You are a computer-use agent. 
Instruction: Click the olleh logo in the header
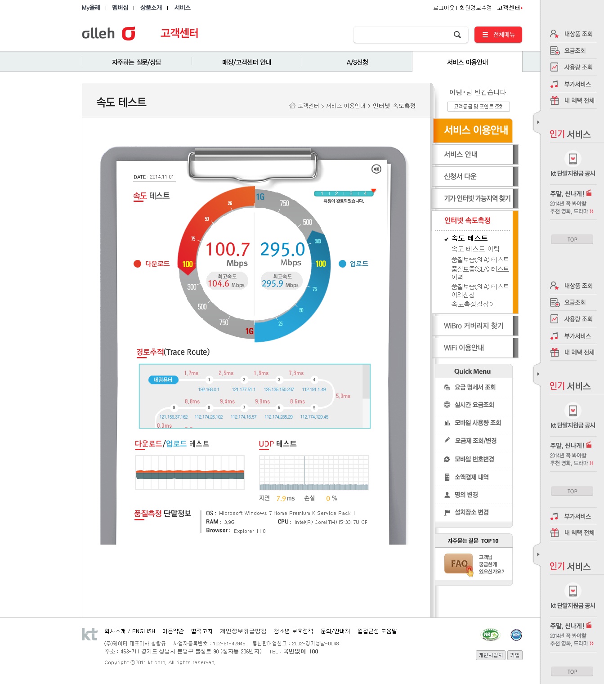pos(108,33)
